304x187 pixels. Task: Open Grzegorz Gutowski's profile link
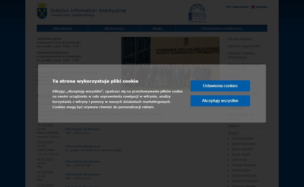click(x=245, y=181)
